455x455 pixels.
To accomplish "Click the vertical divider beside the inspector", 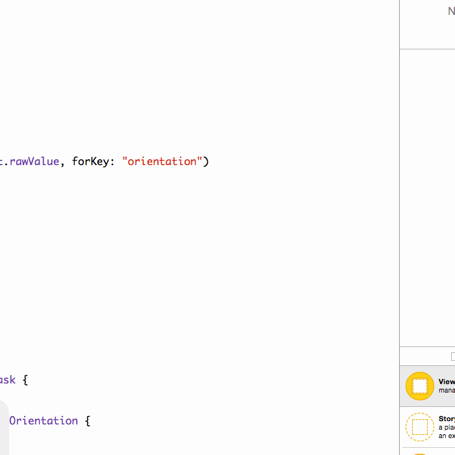I will (399, 195).
